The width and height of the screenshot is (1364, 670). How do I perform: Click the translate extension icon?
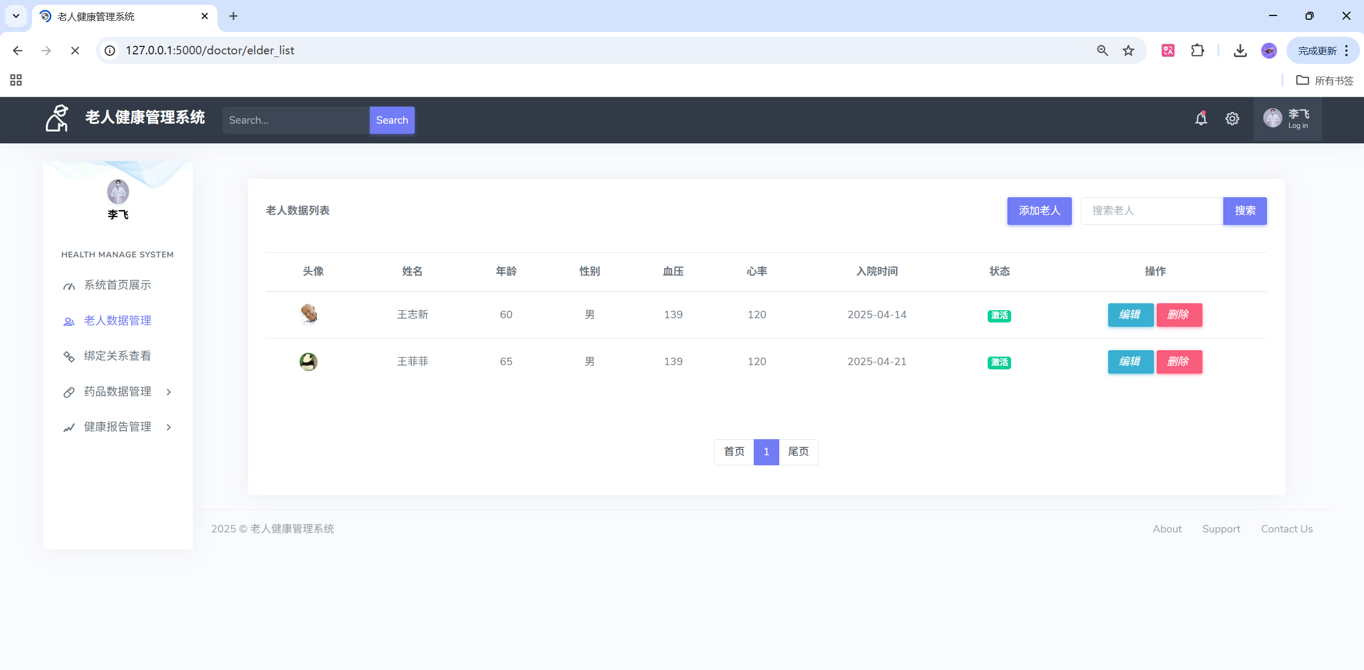[1168, 51]
